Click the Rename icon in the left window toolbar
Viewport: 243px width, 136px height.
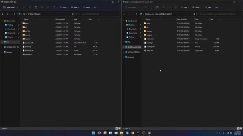pyautogui.click(x=42, y=8)
